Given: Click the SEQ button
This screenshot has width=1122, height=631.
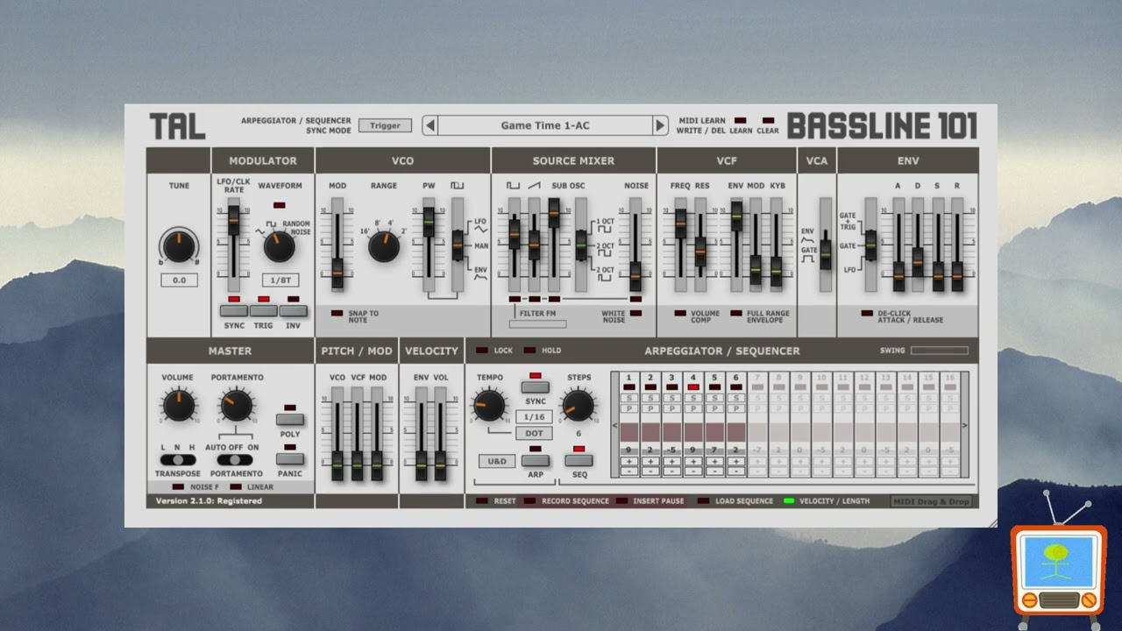Looking at the screenshot, I should coord(579,460).
